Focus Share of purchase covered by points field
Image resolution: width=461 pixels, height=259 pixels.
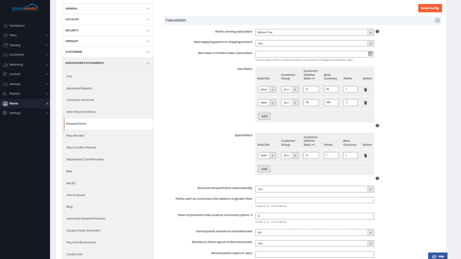[x=315, y=216]
